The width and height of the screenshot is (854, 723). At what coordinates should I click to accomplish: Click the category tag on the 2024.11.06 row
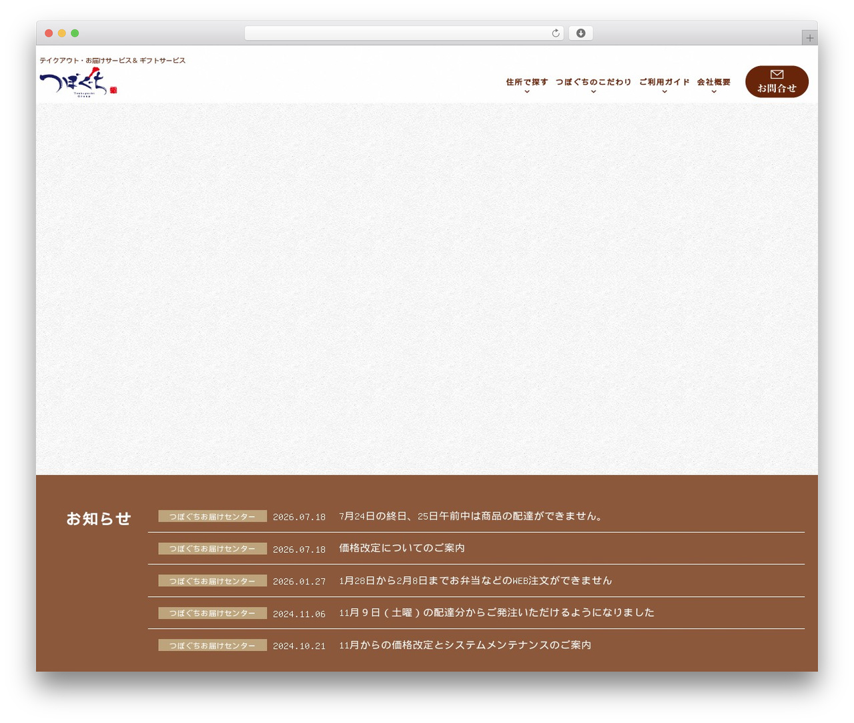[212, 613]
